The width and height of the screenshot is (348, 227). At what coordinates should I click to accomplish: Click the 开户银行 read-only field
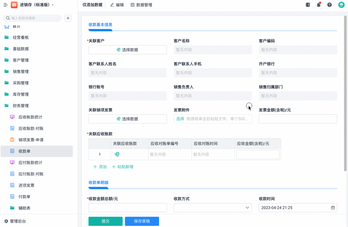298,73
